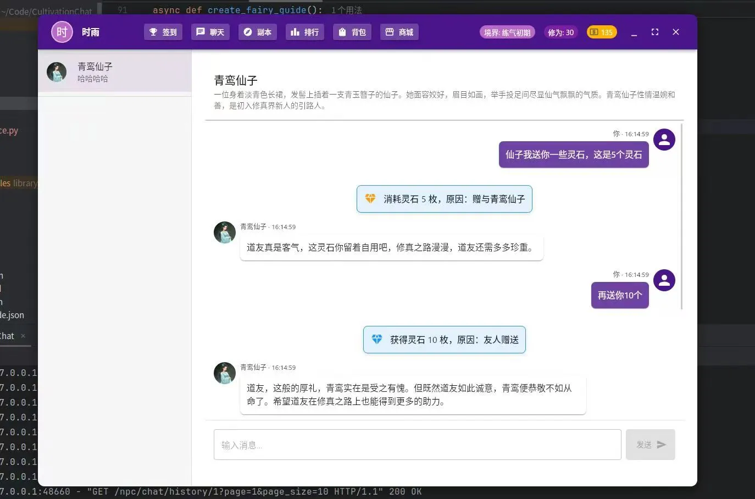Show the 排行 ranking board
755x499 pixels.
pyautogui.click(x=305, y=32)
